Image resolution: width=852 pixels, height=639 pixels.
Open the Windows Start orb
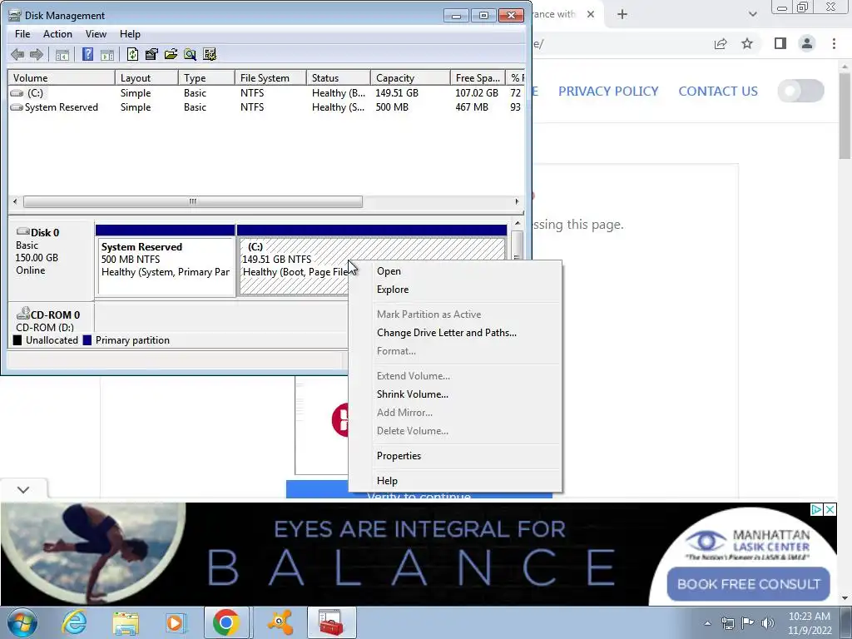22,622
